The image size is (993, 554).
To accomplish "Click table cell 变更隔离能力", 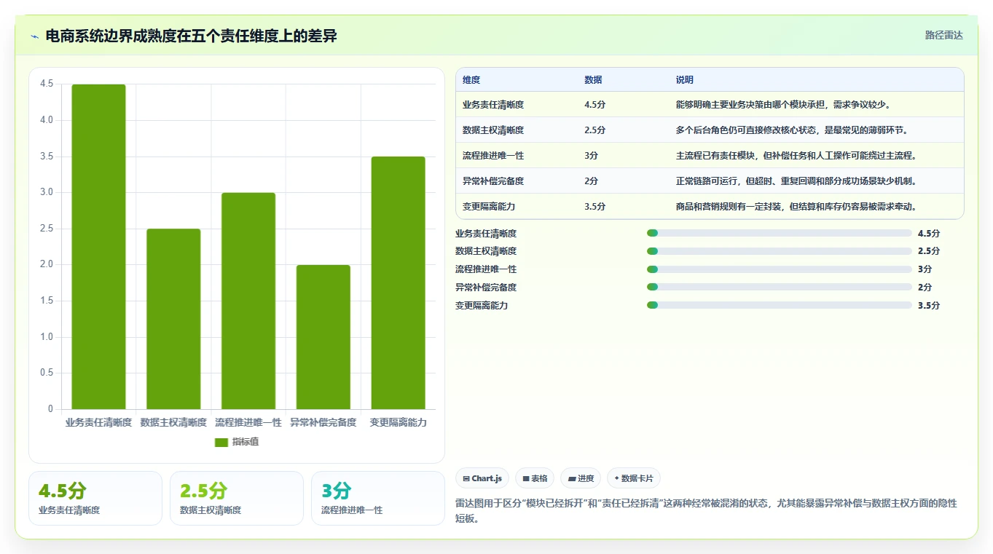I will point(489,207).
